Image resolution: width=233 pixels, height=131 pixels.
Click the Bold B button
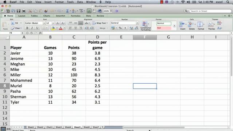point(27,28)
